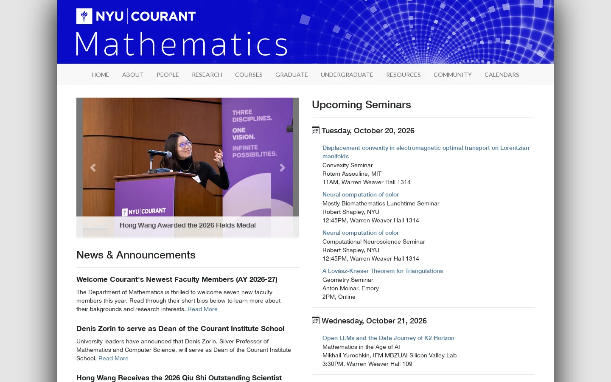
Task: Click the Hong Wang Qiu Shi Scientist headline
Action: click(x=179, y=378)
